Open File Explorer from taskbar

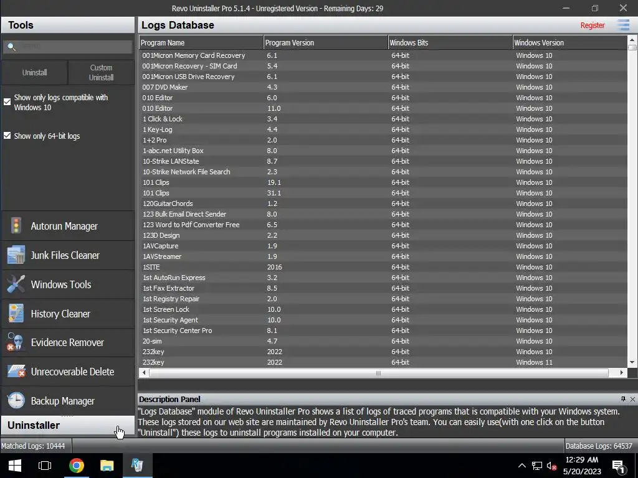point(107,466)
